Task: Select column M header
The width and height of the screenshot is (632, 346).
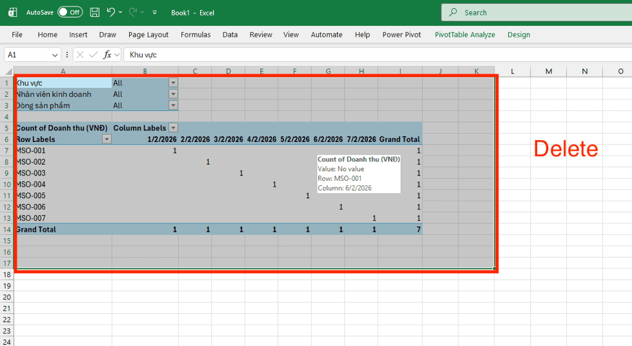Action: (x=549, y=72)
